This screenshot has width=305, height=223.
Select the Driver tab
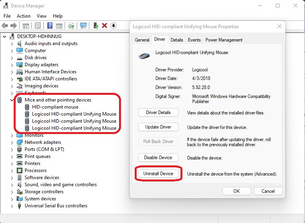click(160, 39)
